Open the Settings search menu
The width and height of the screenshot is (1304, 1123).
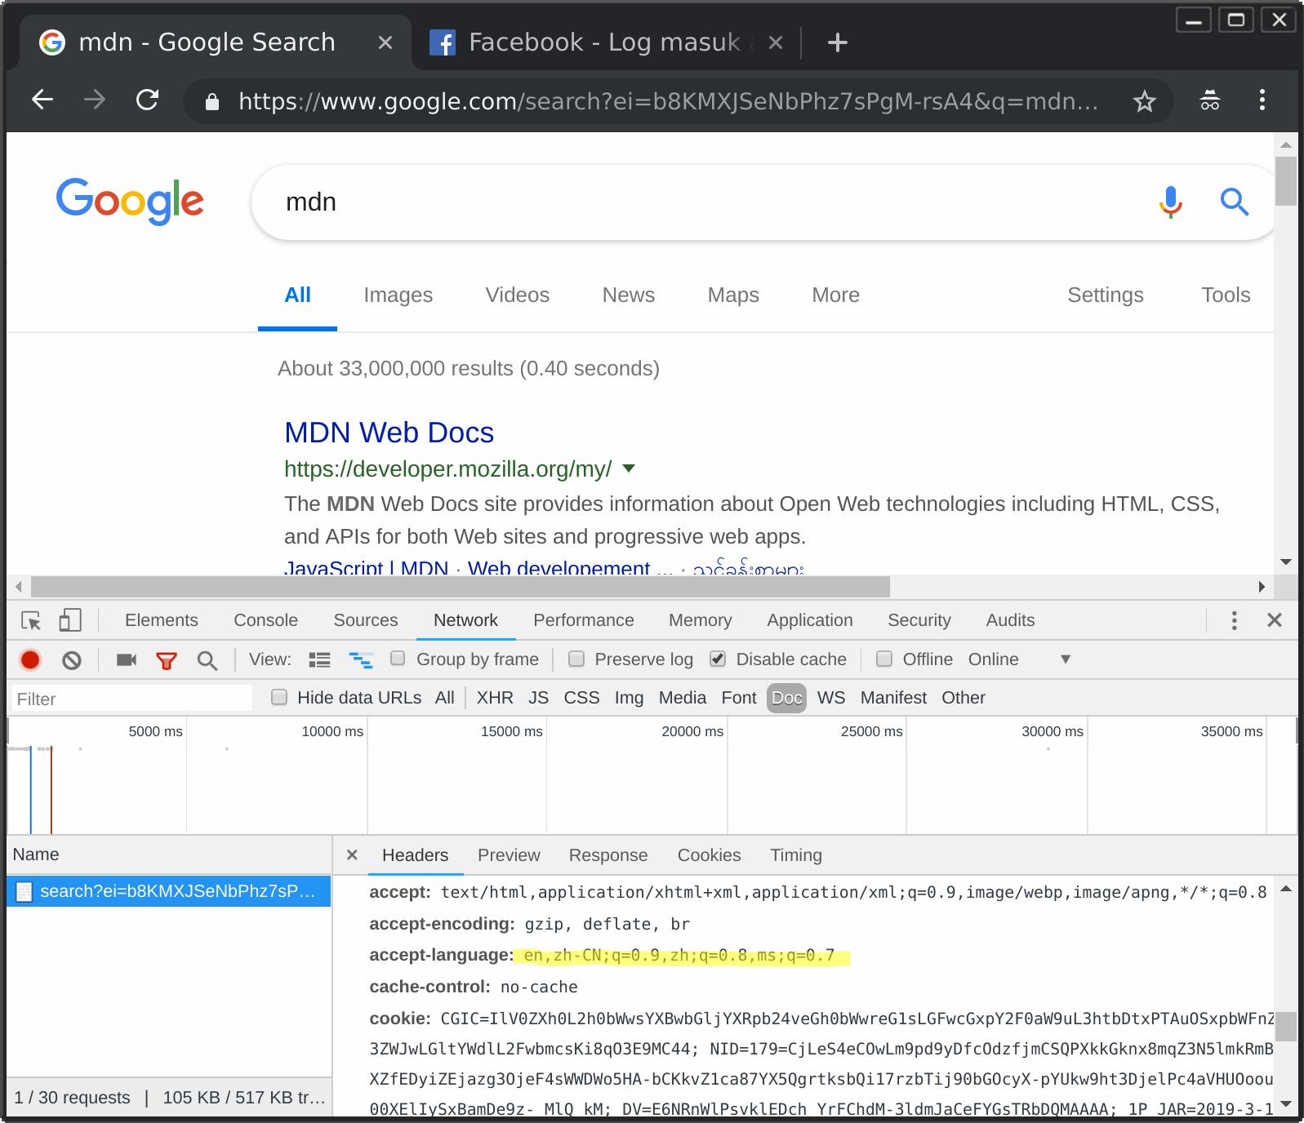(x=1106, y=295)
